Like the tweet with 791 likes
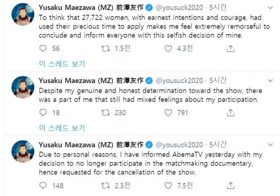This screenshot has width=280, height=196. (168, 112)
